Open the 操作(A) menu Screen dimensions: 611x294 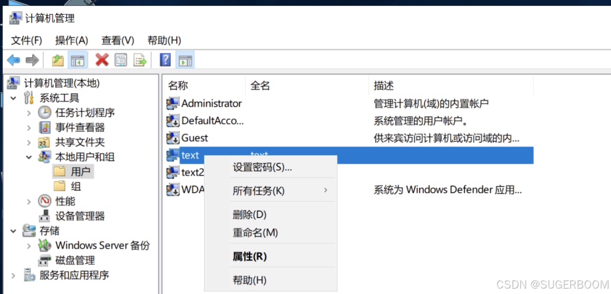(72, 40)
